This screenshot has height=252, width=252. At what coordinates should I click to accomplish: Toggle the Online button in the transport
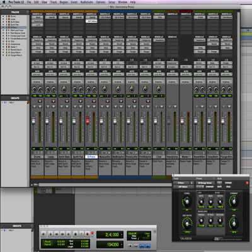[43, 234]
